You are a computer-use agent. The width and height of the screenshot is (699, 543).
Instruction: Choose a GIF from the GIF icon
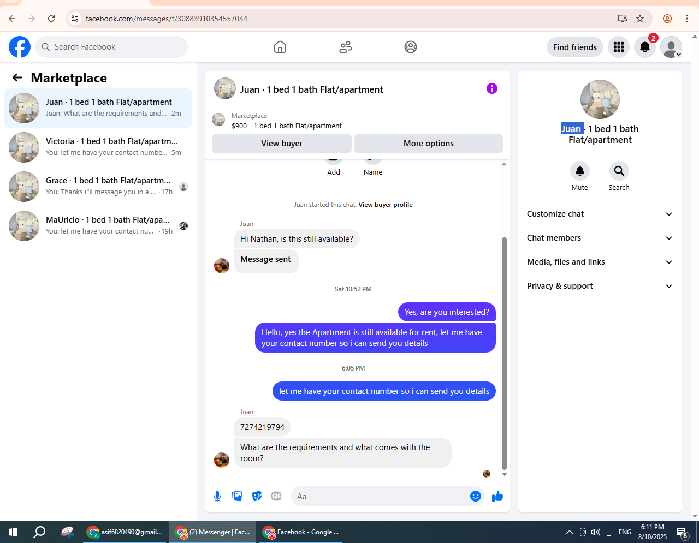(x=276, y=496)
